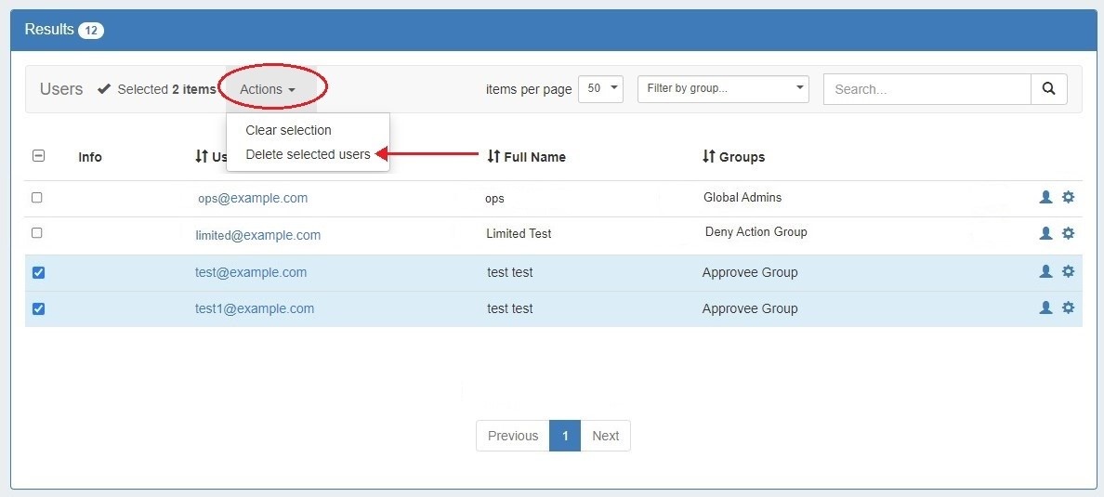Click user profile icon for limited@example.com
The image size is (1104, 497).
tap(1045, 233)
